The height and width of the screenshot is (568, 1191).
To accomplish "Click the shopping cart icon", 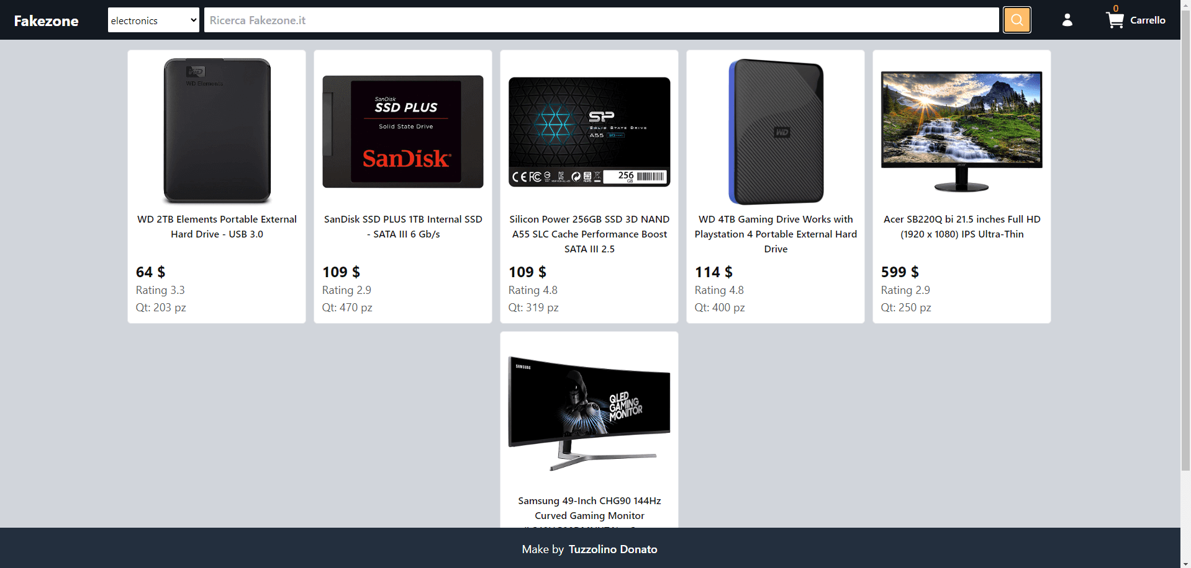I will (1115, 20).
